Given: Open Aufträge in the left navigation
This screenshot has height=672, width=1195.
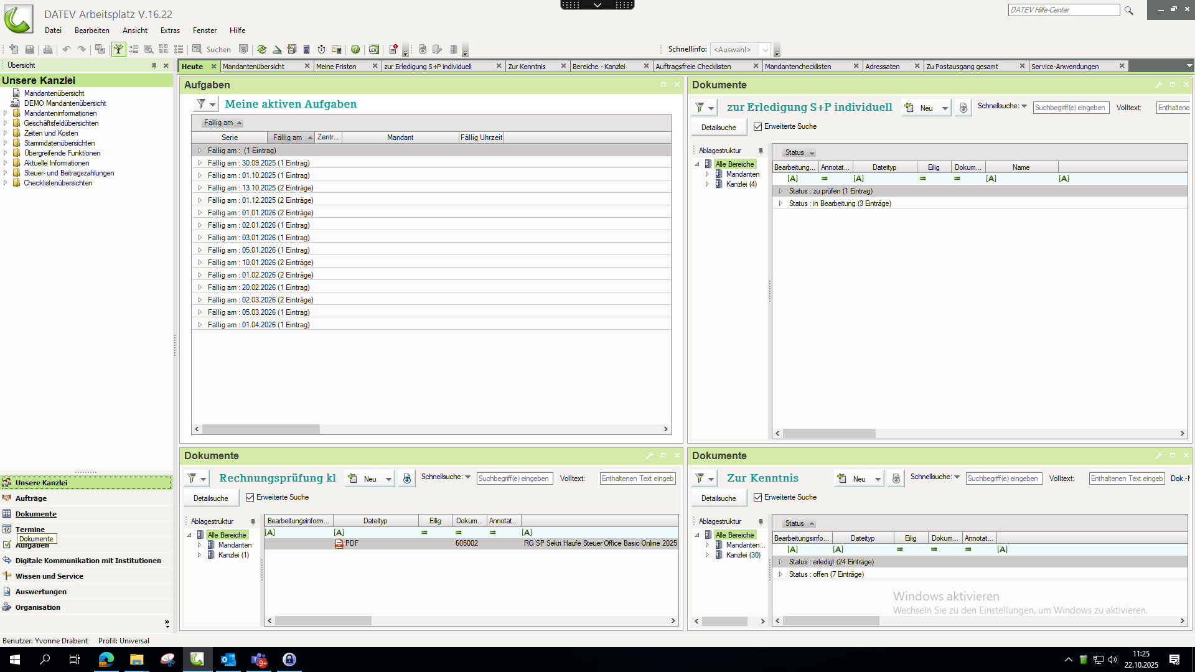Looking at the screenshot, I should (31, 498).
